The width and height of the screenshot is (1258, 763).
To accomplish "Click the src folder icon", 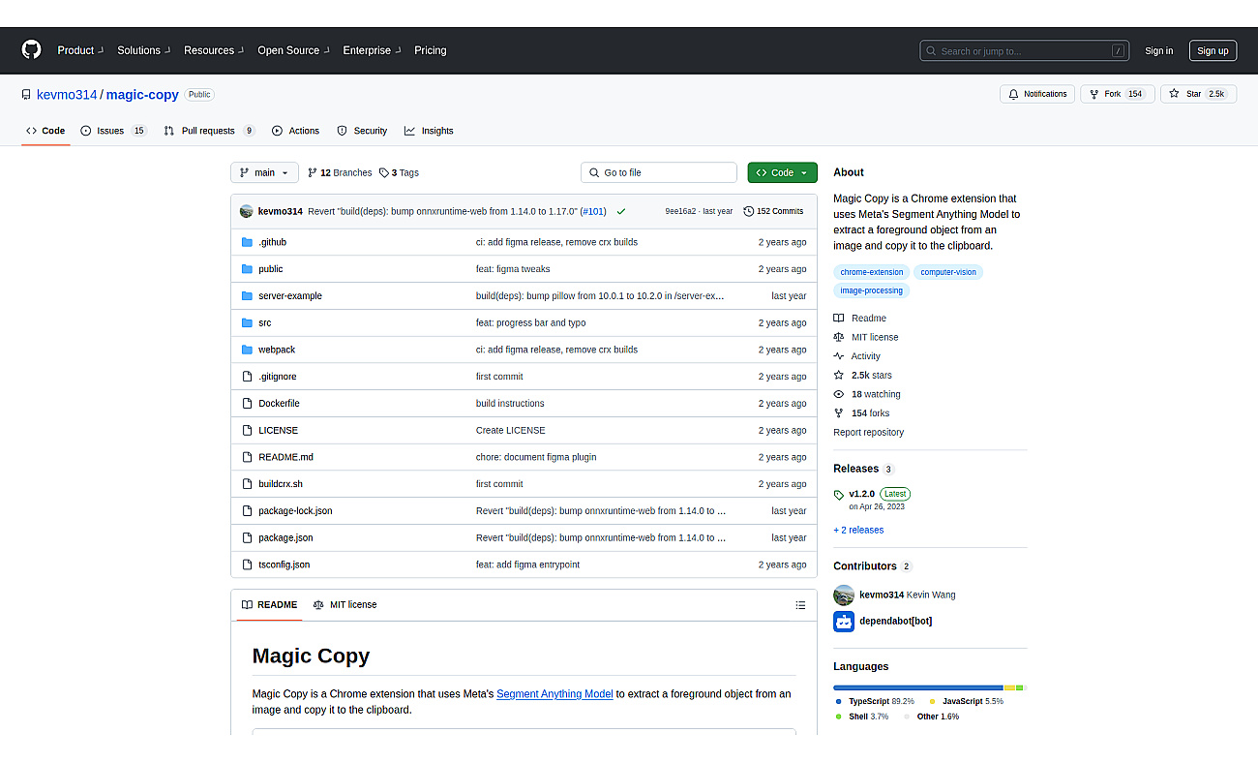I will pos(247,323).
